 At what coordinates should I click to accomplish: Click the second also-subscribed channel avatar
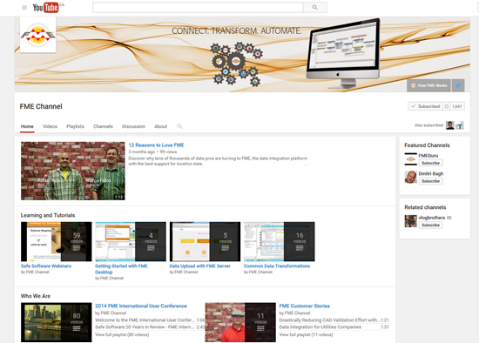tap(460, 125)
